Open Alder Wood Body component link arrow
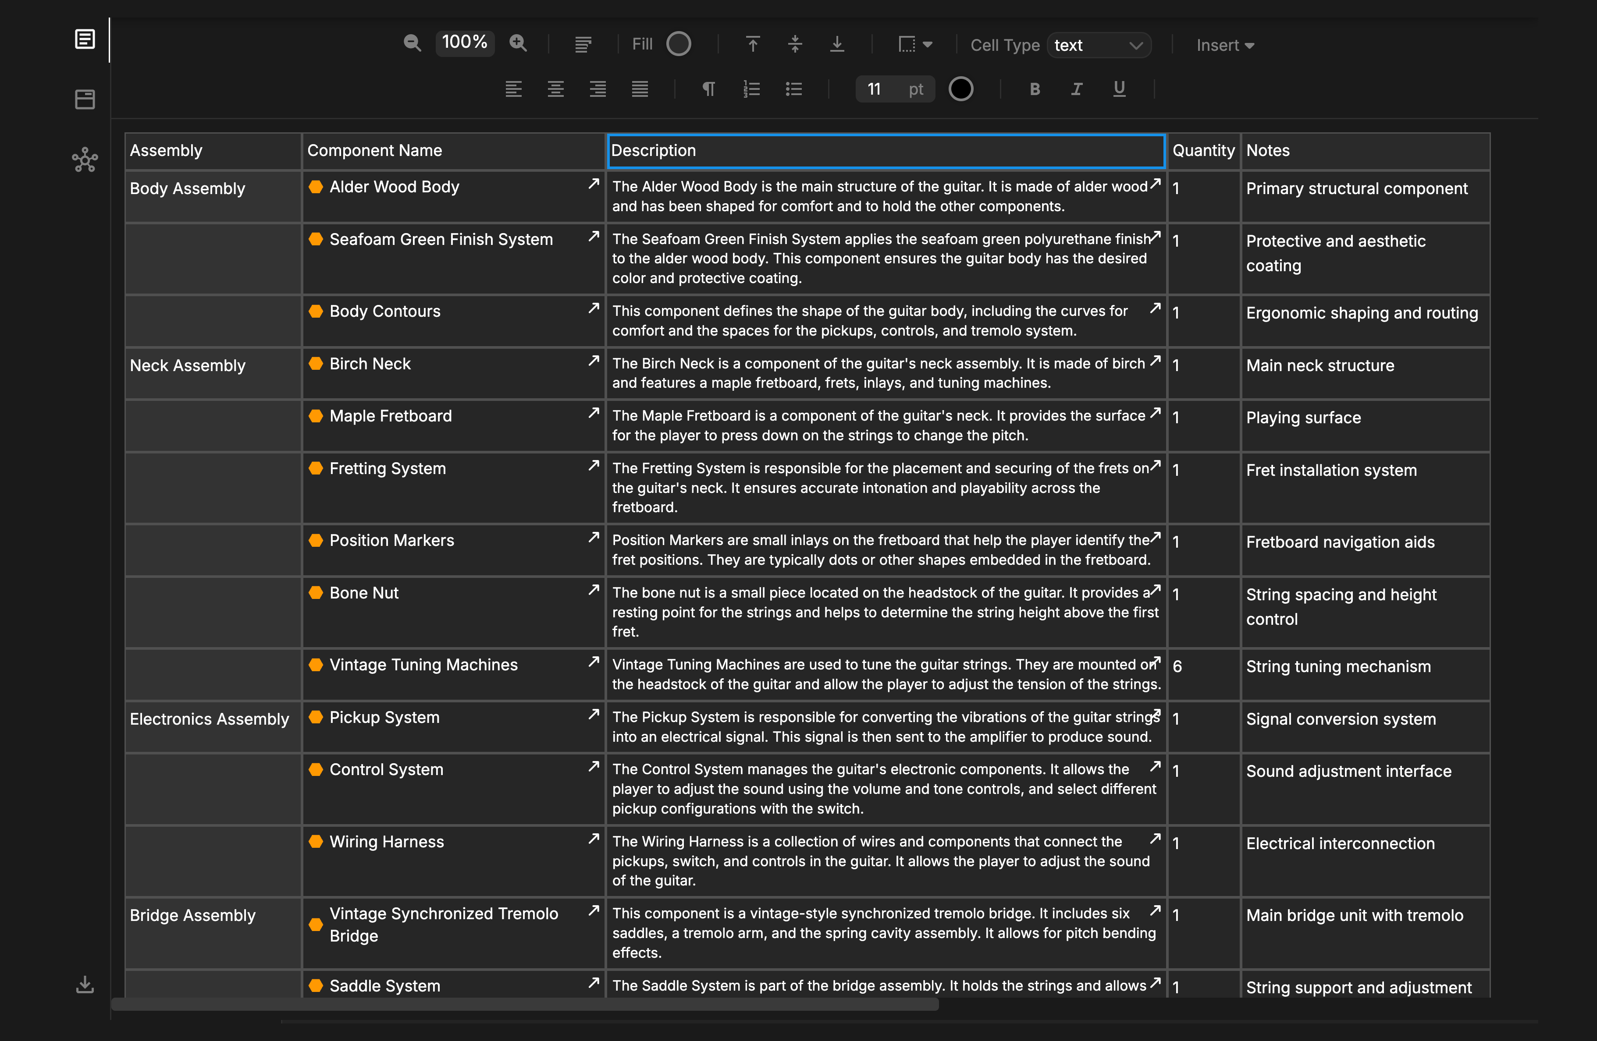Image resolution: width=1597 pixels, height=1041 pixels. click(x=593, y=184)
